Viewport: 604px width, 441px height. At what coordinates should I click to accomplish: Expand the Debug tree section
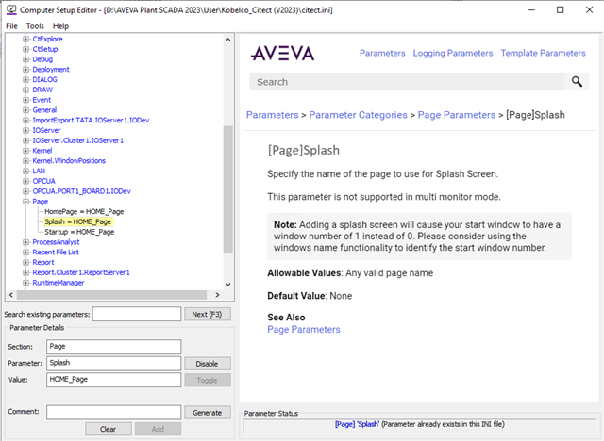click(25, 59)
